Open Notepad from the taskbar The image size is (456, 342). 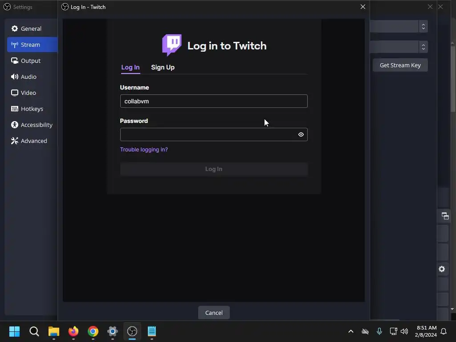(x=152, y=331)
